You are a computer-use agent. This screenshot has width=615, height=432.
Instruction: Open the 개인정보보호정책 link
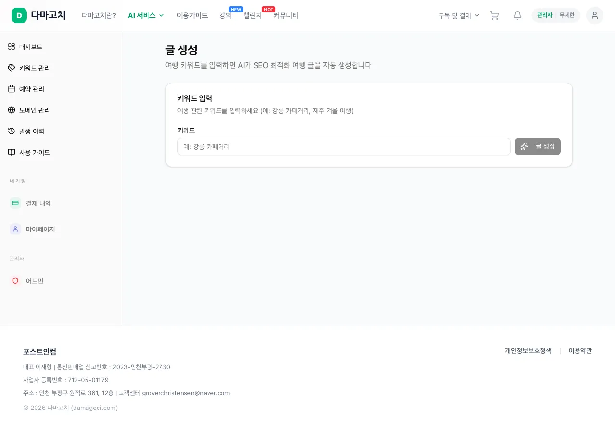528,351
